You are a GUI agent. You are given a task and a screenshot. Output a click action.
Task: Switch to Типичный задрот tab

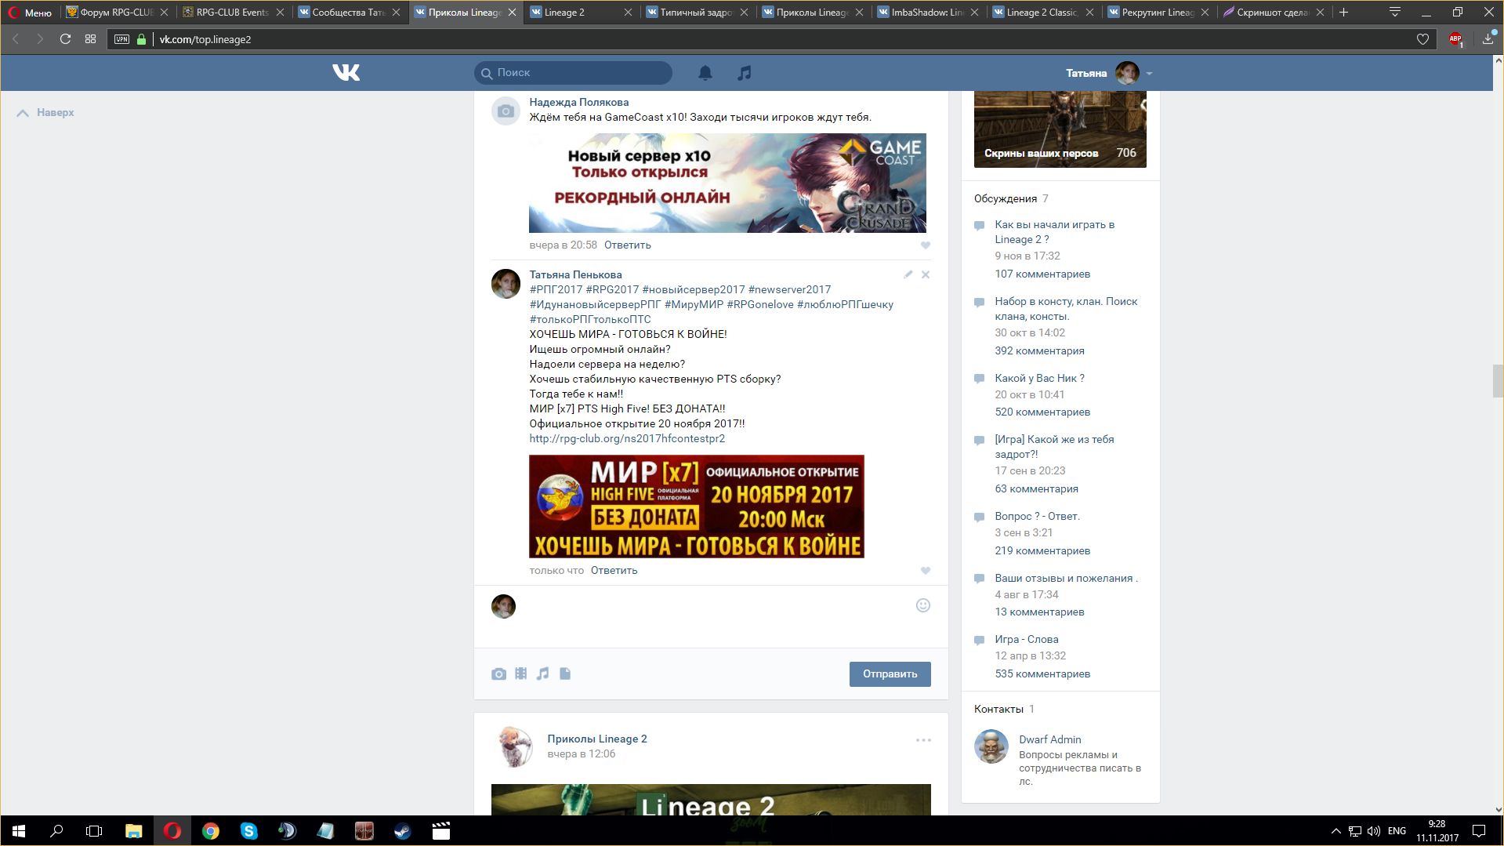pyautogui.click(x=696, y=13)
